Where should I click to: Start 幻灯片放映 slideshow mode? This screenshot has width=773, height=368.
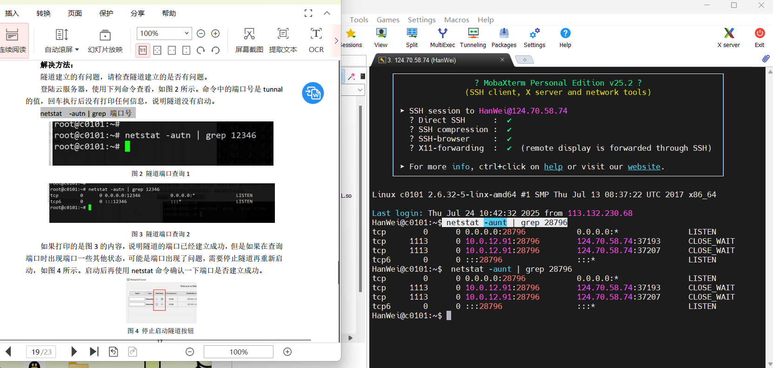click(105, 40)
